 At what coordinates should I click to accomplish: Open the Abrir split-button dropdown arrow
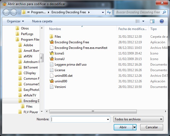(134, 127)
